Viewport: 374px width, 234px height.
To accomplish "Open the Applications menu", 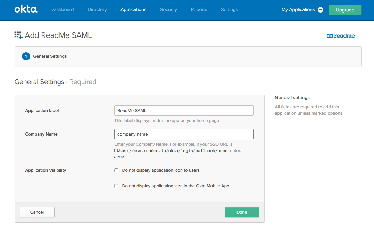I will (x=133, y=9).
